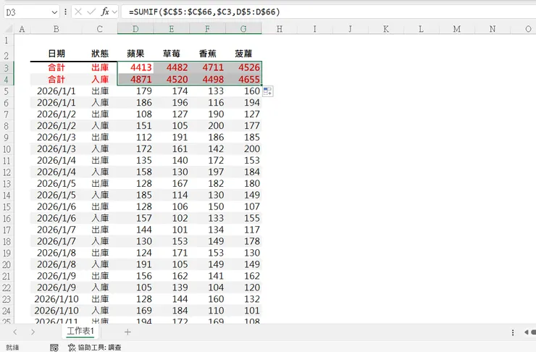Click the 菠蘿 header cell

(243, 54)
